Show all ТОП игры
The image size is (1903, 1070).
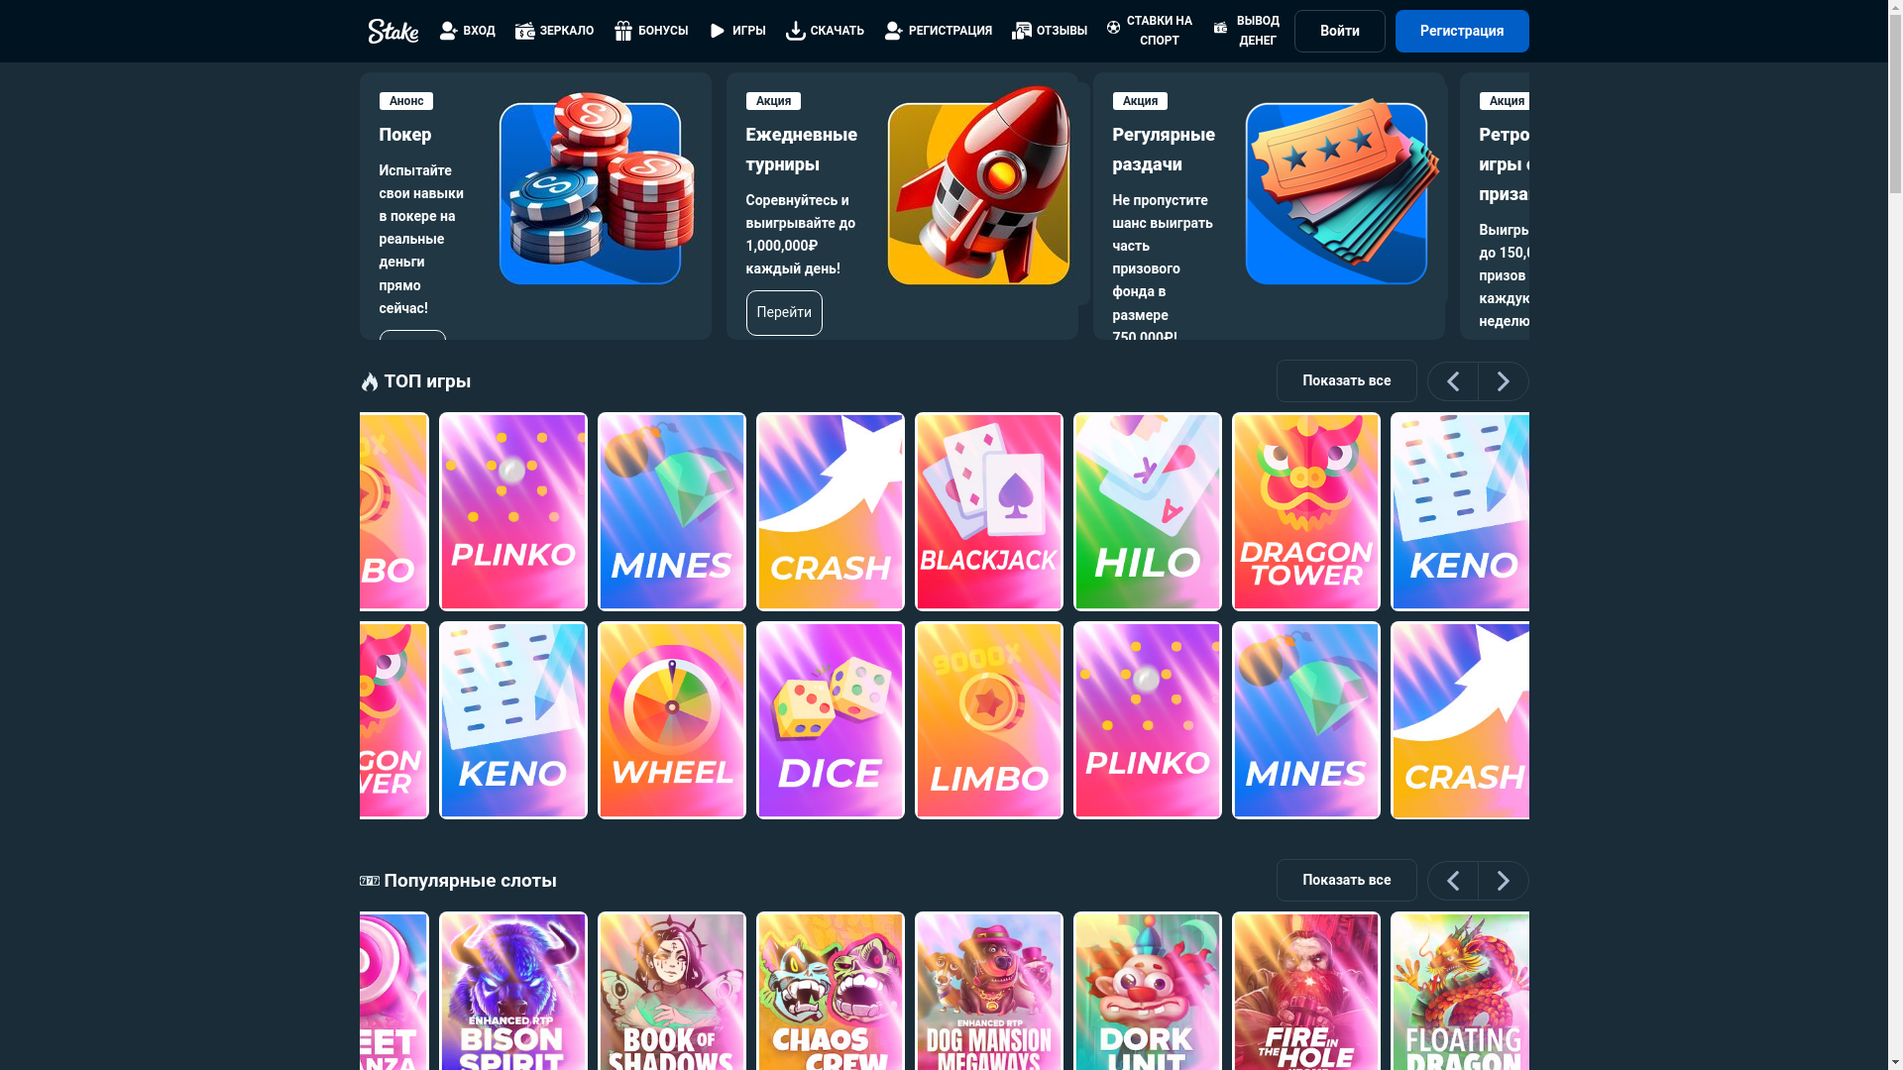(1346, 380)
